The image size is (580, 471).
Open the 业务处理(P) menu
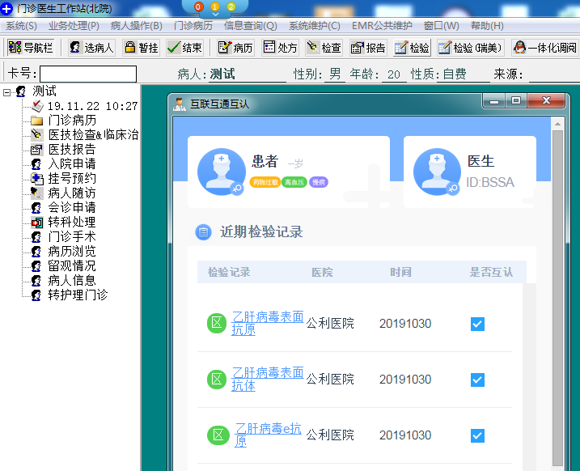coord(74,26)
